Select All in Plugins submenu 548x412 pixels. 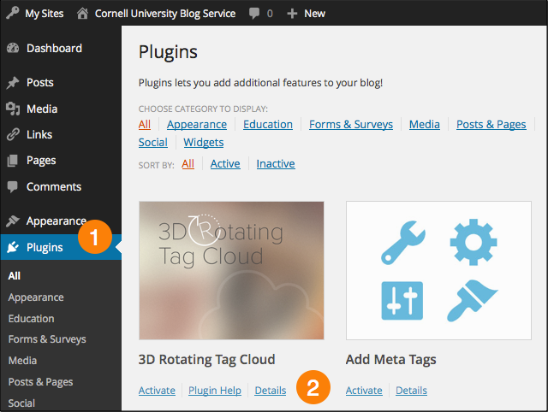(15, 276)
